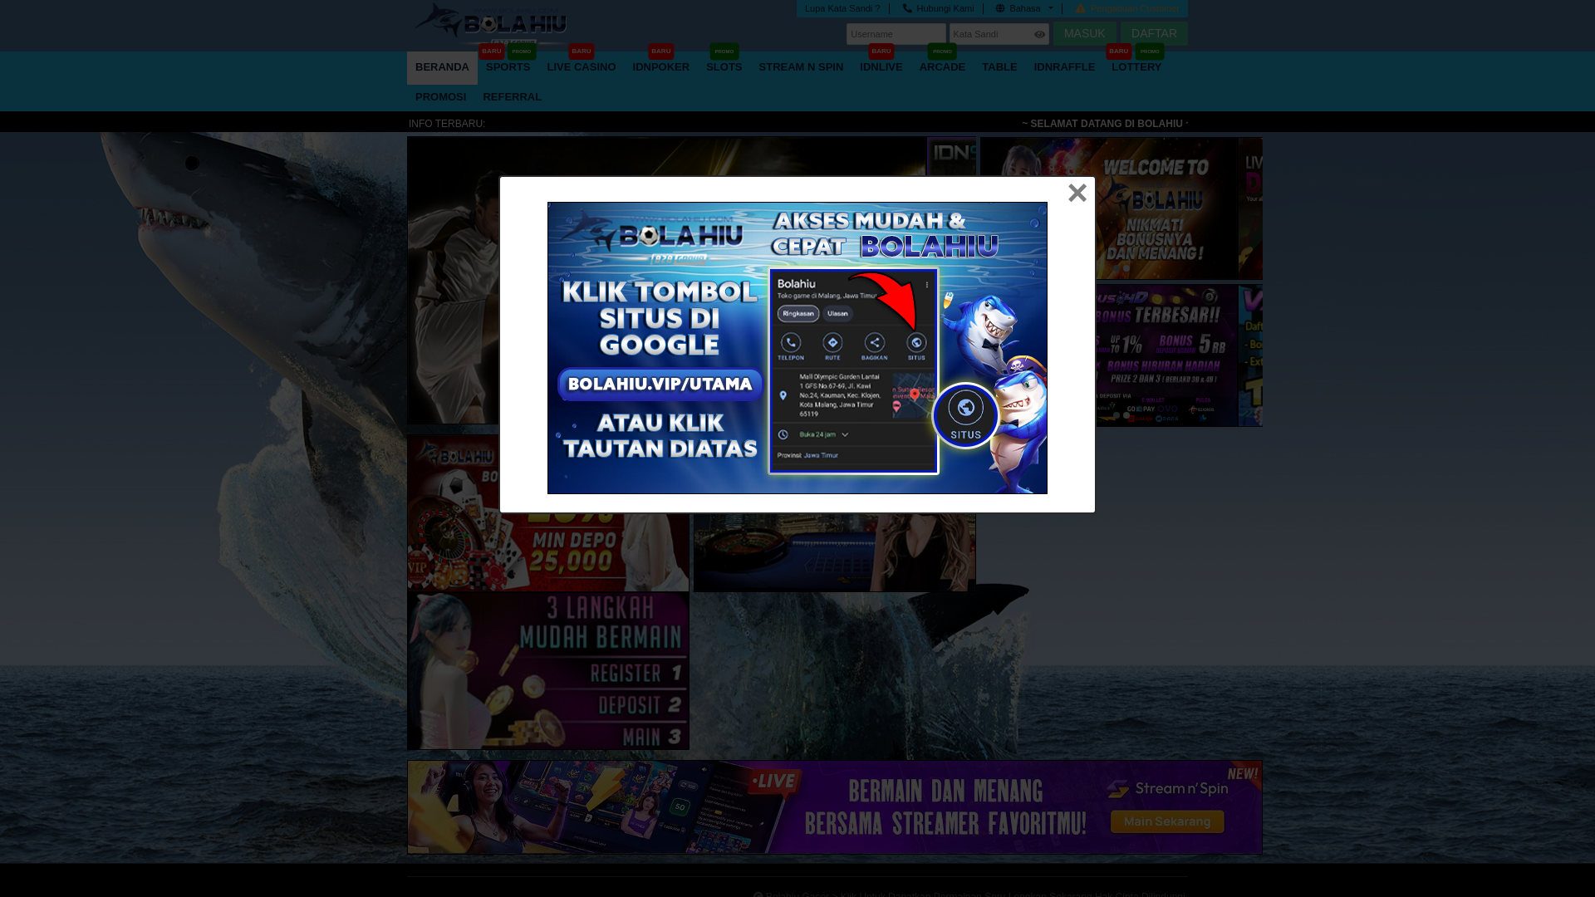This screenshot has width=1595, height=897.
Task: Focus the Username input field
Action: tap(896, 34)
